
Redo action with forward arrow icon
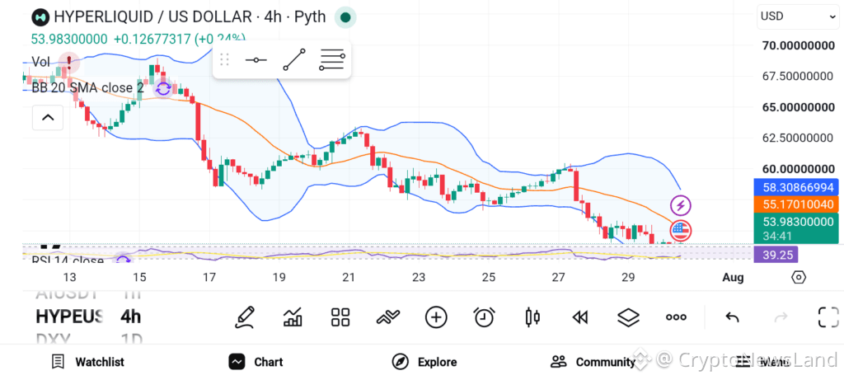click(781, 317)
